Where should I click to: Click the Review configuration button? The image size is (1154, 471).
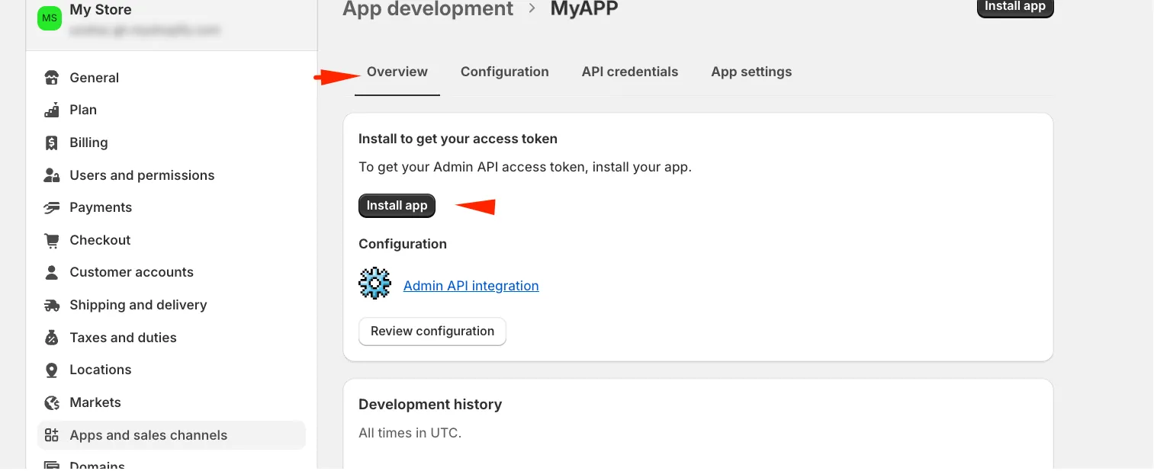432,332
